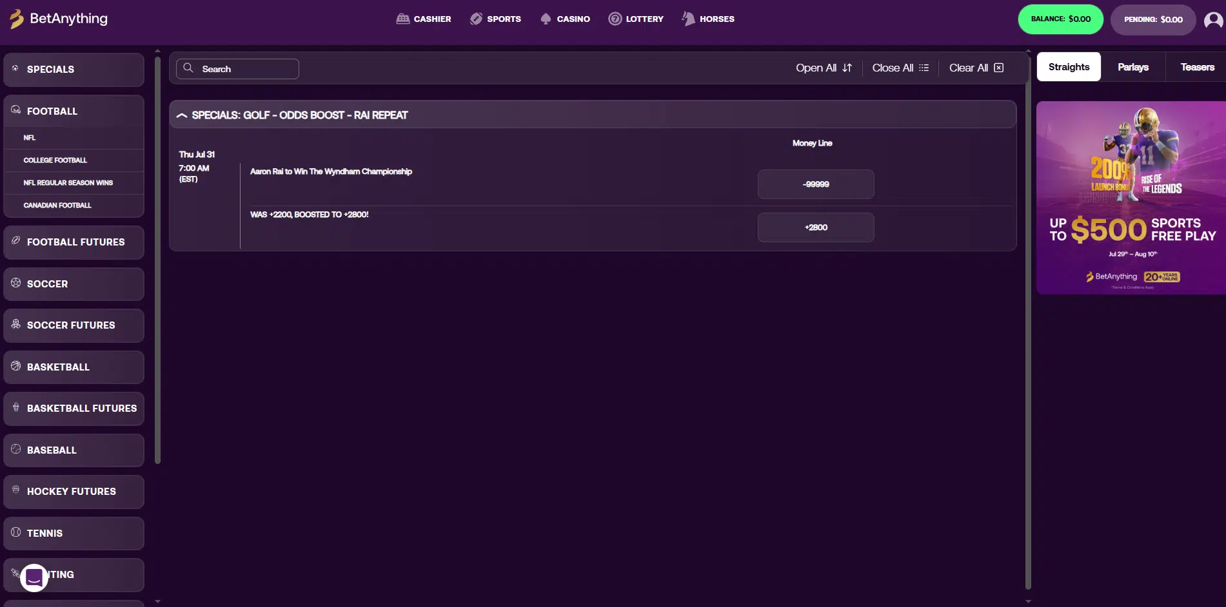Click the Football helmet icon

15,110
